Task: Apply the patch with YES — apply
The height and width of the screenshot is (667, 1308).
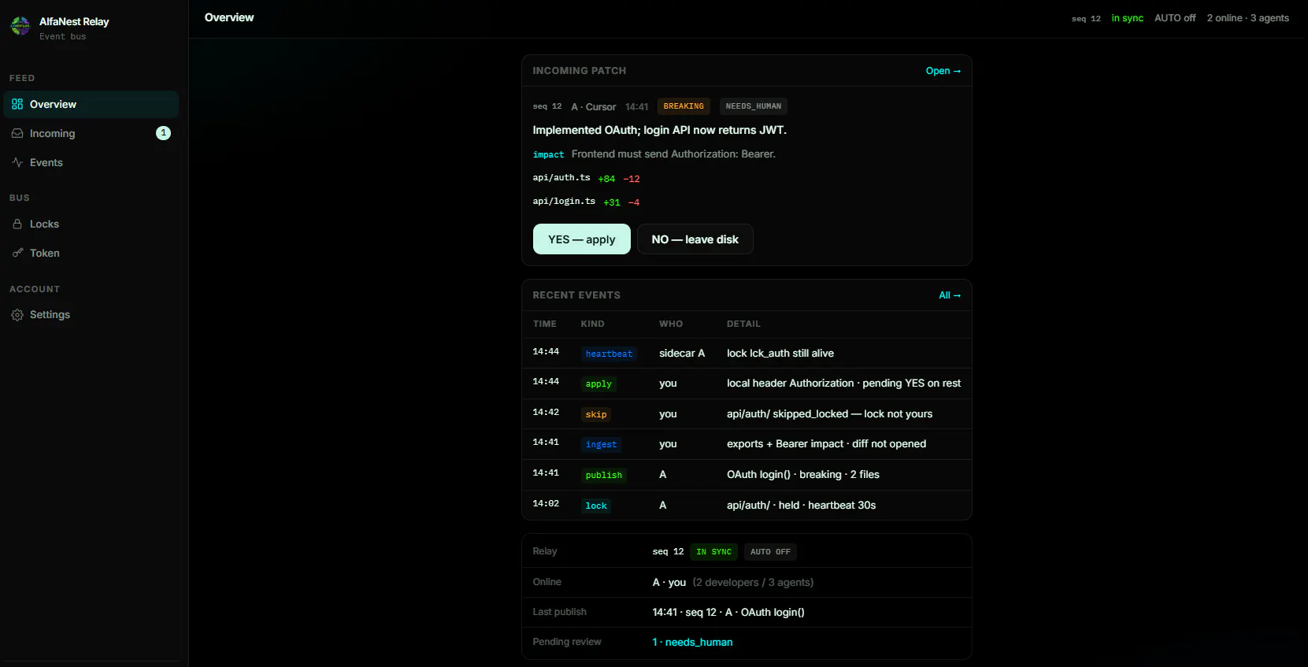Action: click(582, 239)
